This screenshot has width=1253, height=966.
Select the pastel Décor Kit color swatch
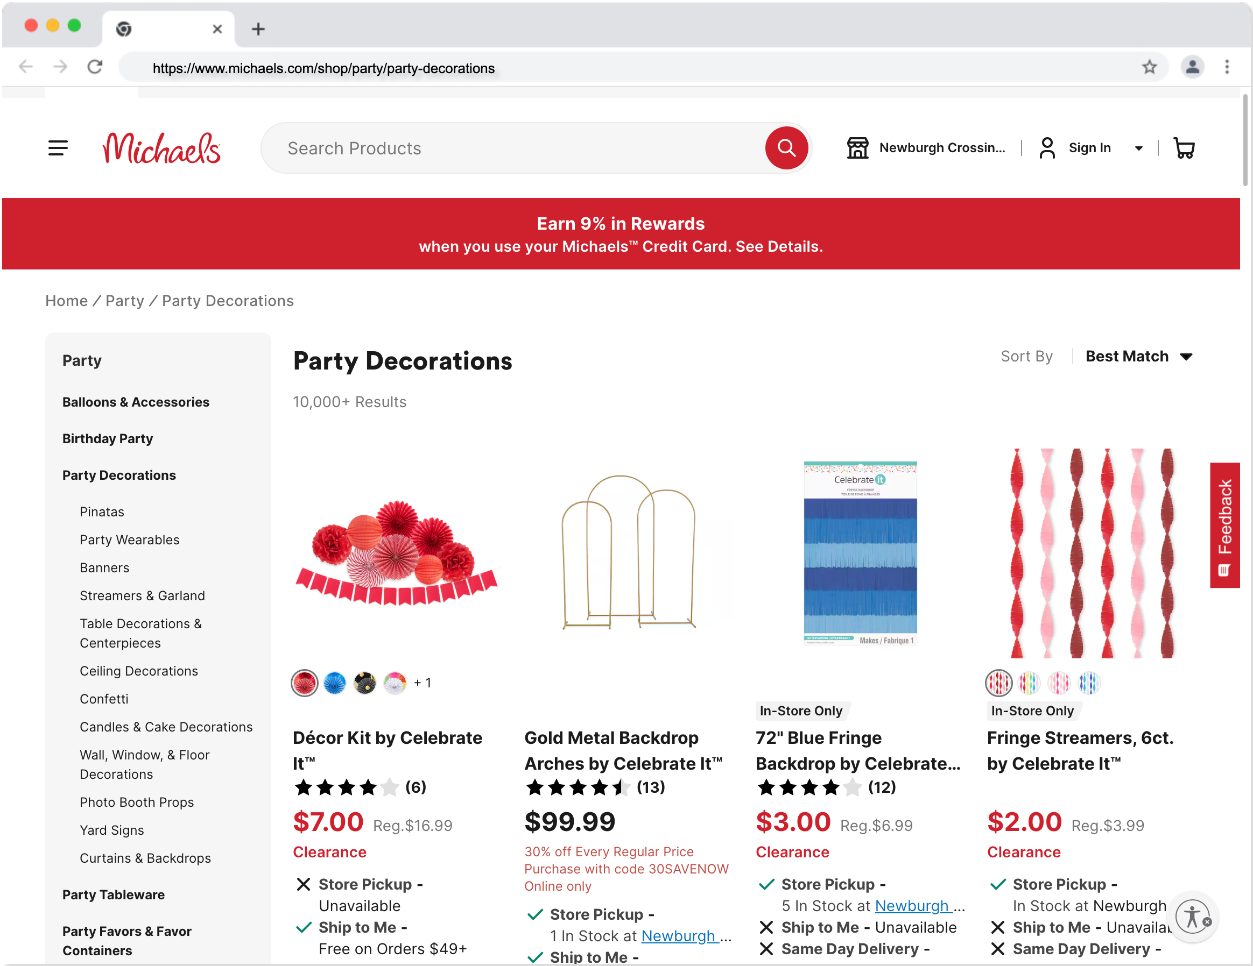pos(395,683)
